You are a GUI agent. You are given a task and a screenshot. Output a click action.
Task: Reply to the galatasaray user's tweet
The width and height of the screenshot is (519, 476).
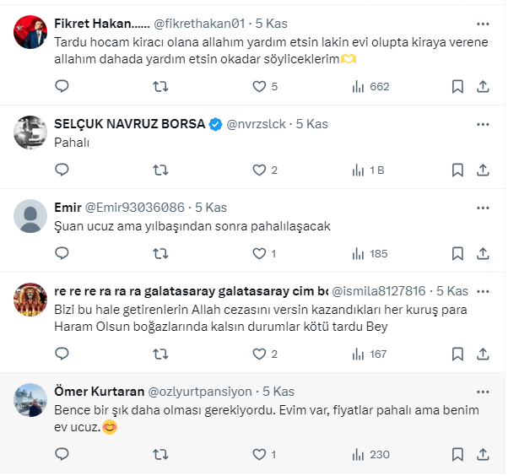pos(62,354)
